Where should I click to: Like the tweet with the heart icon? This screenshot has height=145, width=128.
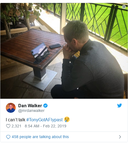(x=8, y=126)
